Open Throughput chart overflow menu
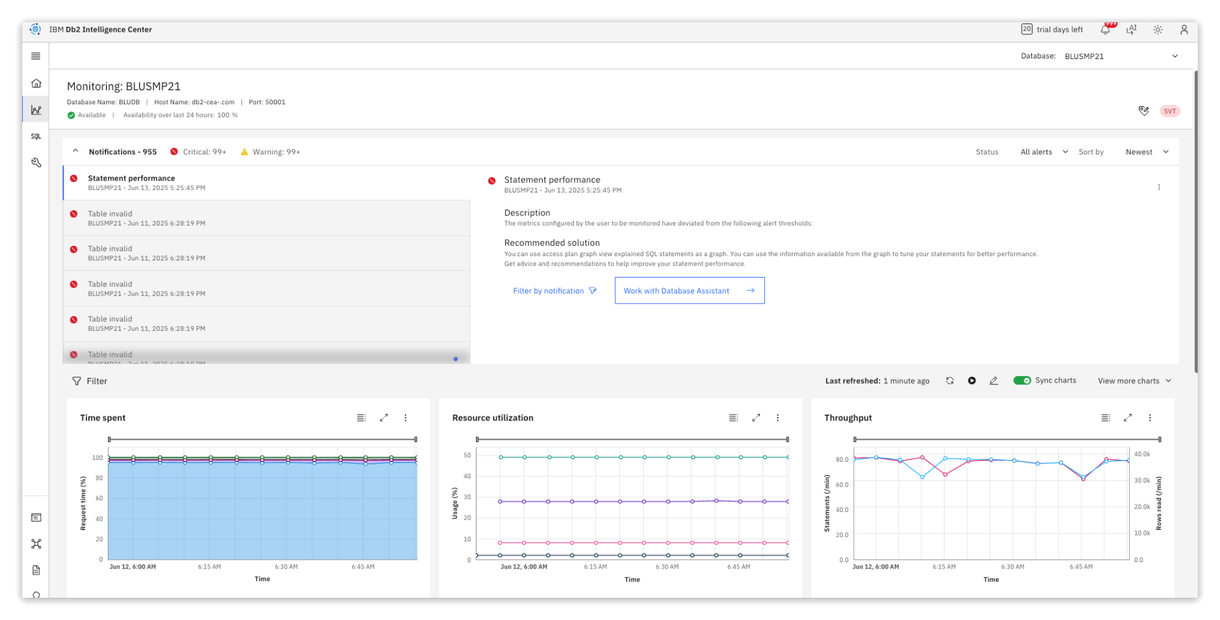The height and width of the screenshot is (620, 1220). (1149, 418)
